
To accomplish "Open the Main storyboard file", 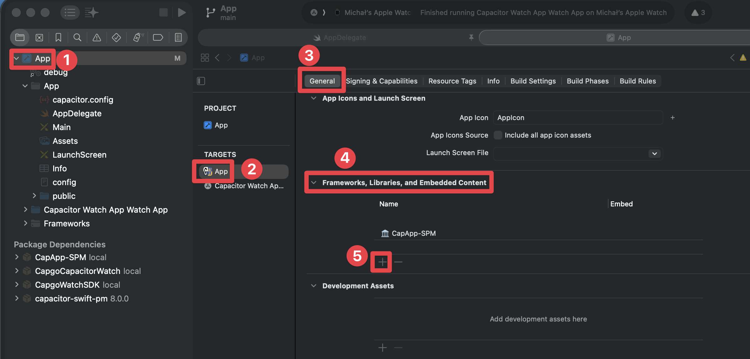I will (55, 127).
